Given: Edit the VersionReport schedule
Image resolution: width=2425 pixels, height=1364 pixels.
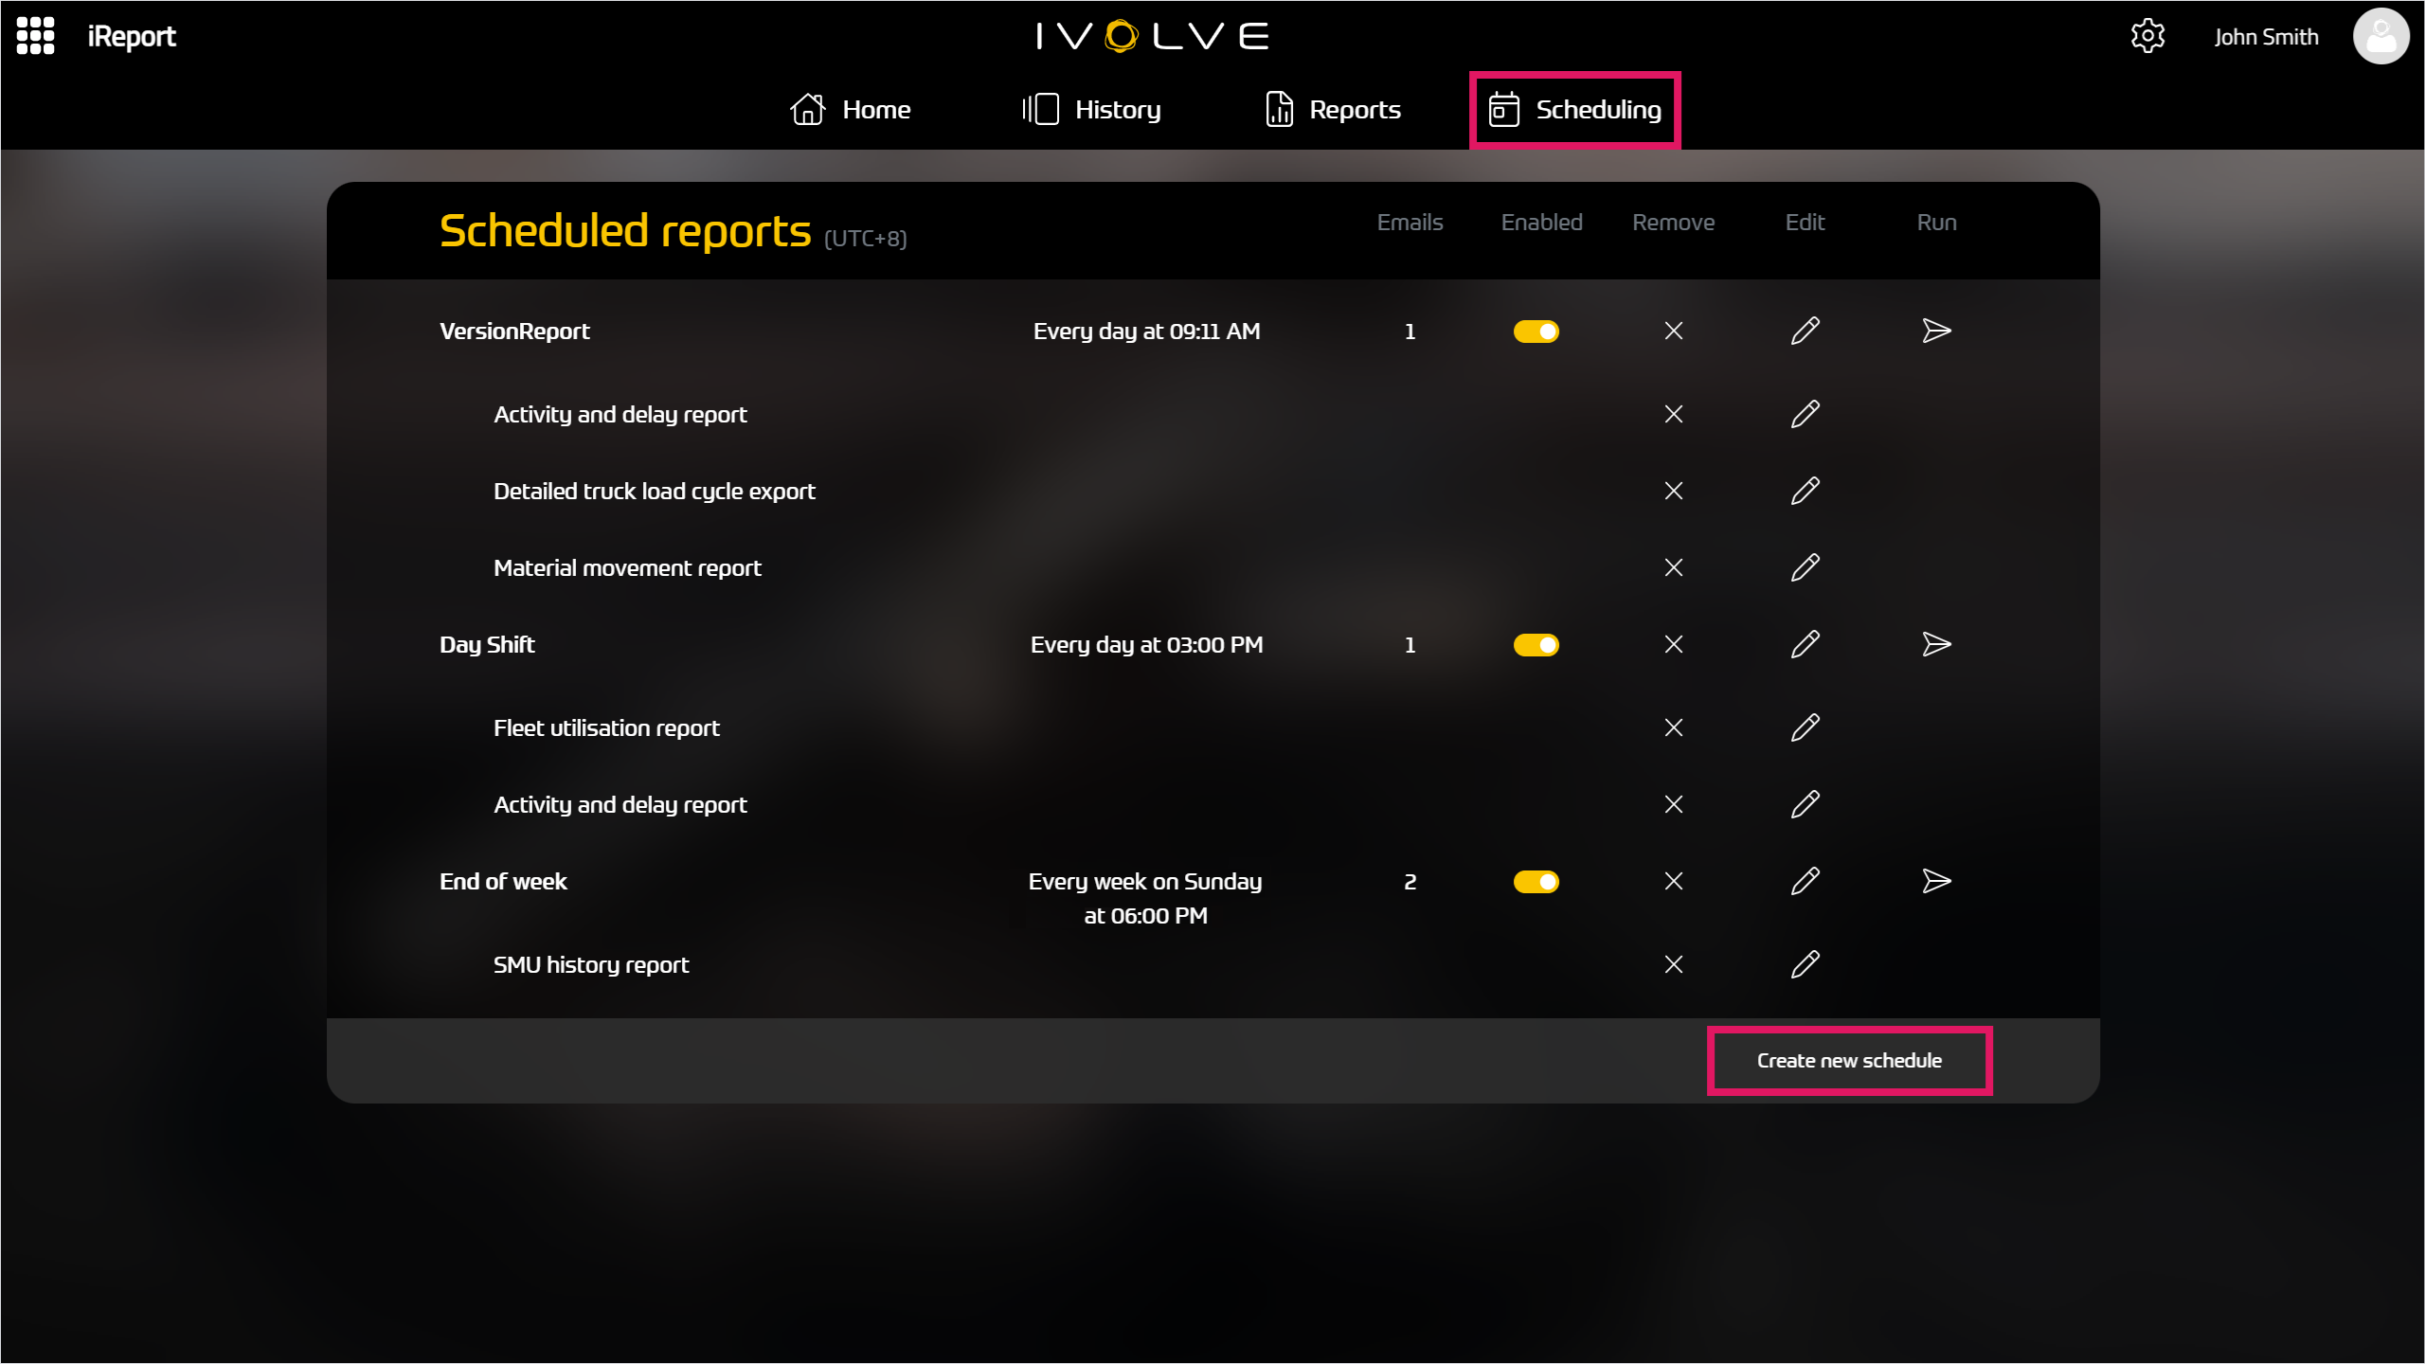Looking at the screenshot, I should click(1805, 331).
